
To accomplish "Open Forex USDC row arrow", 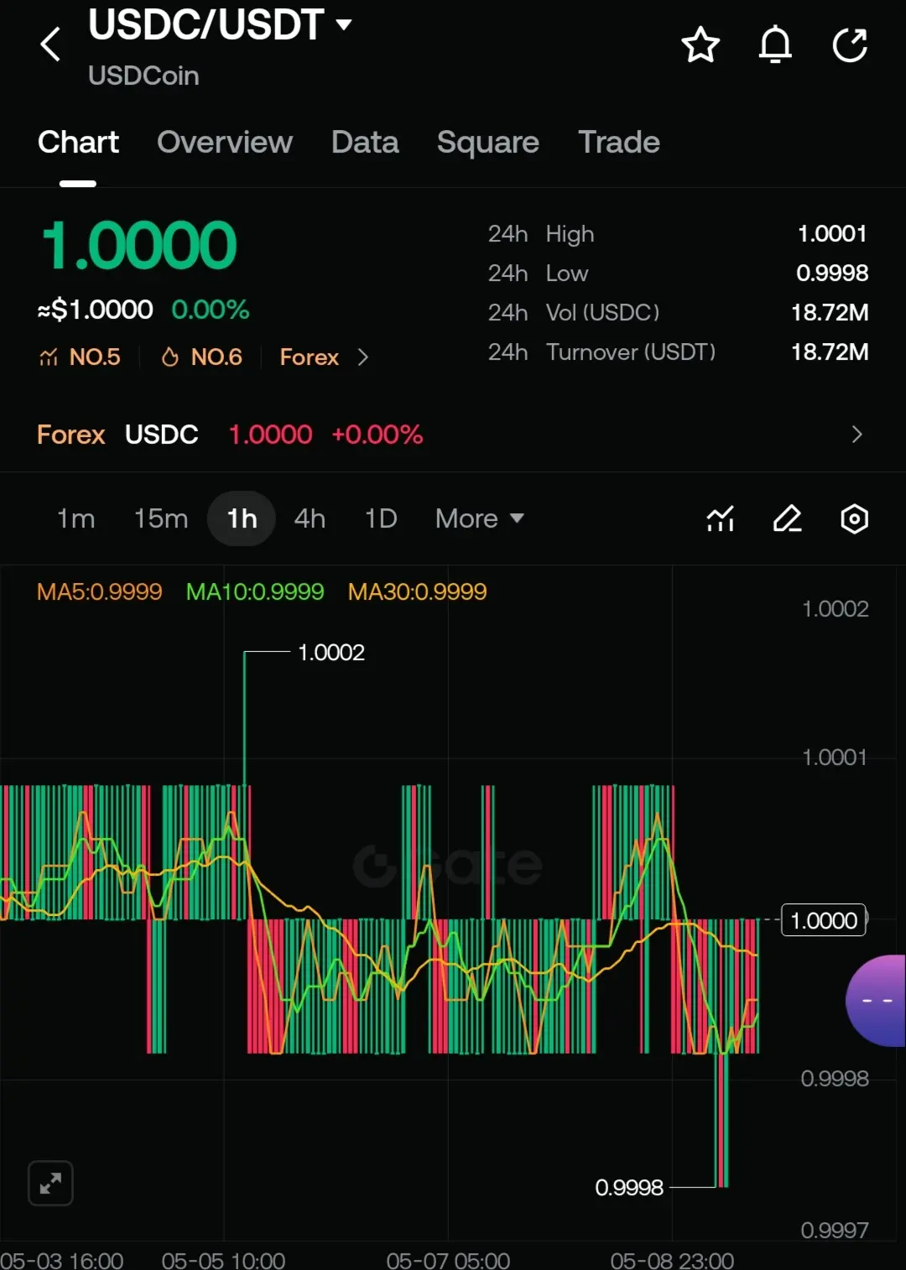I will [x=857, y=435].
